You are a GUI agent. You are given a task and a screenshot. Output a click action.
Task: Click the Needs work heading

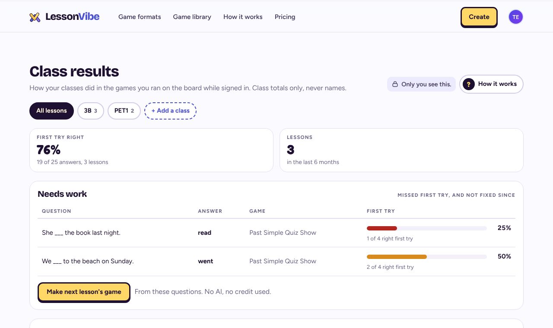tap(62, 194)
